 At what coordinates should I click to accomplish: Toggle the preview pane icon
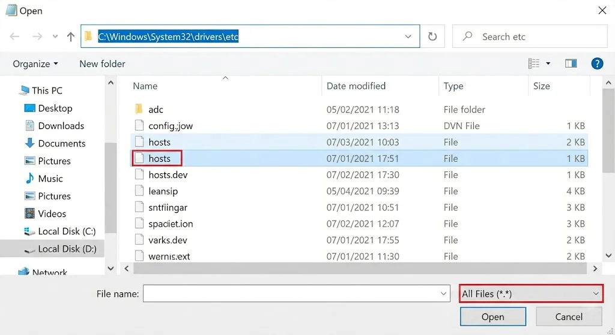click(x=571, y=64)
